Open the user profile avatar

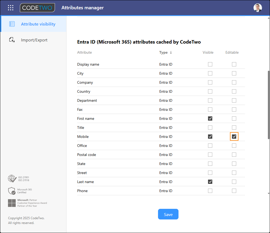click(x=257, y=8)
